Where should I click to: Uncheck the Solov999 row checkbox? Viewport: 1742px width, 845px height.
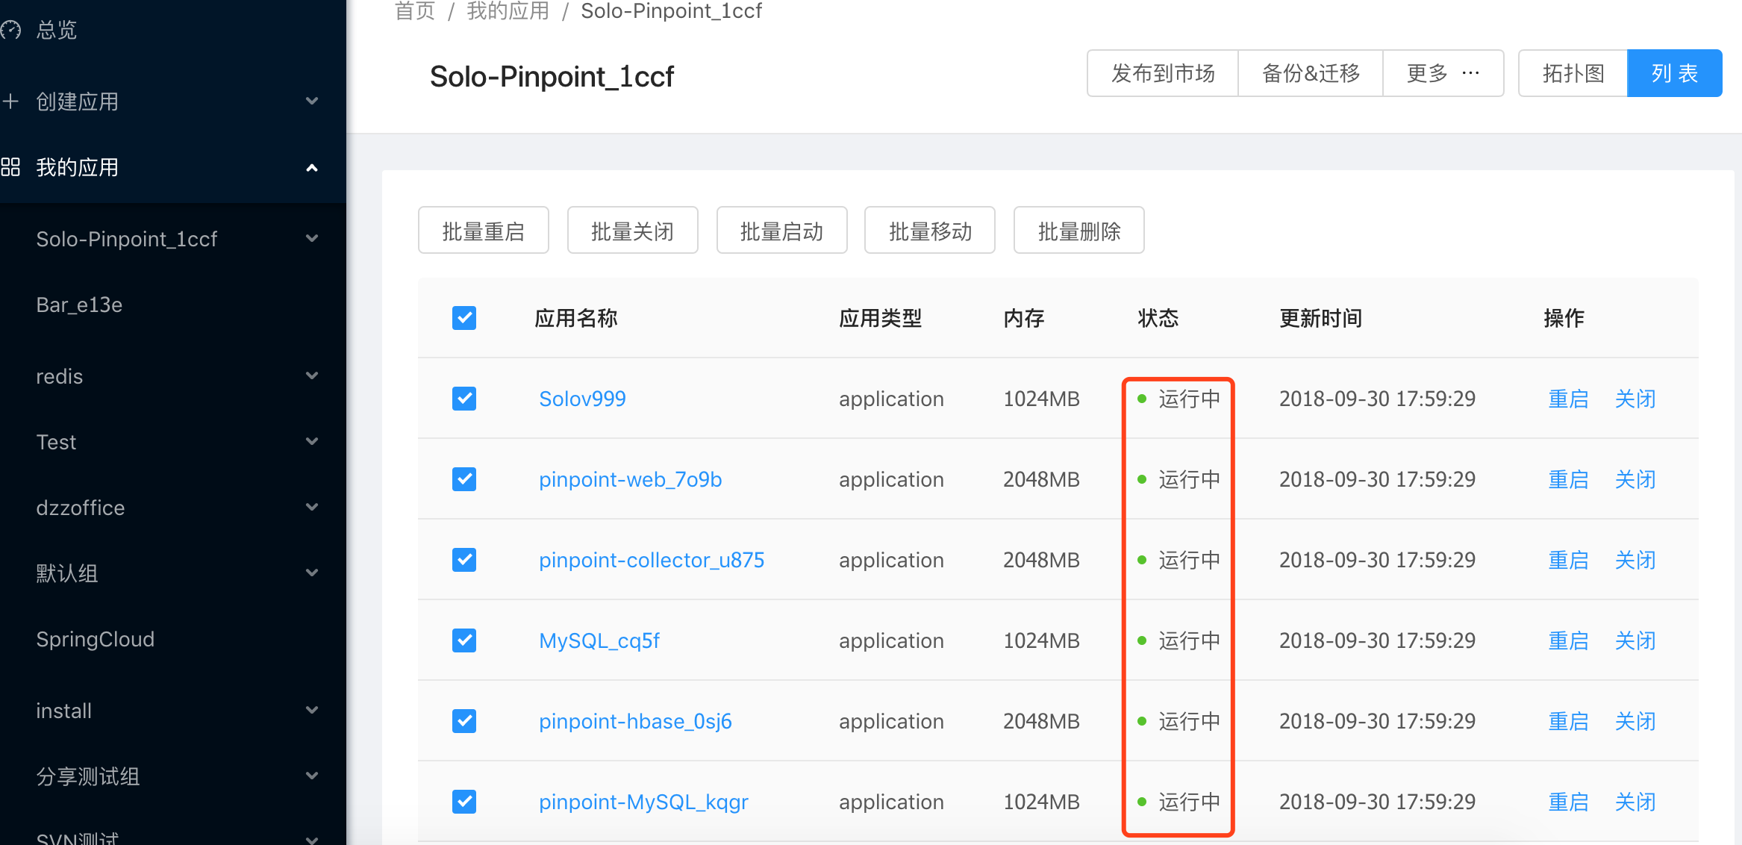(464, 399)
